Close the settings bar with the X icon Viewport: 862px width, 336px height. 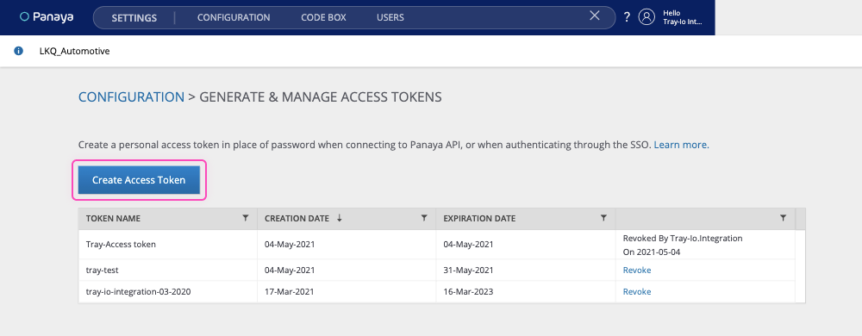(595, 16)
